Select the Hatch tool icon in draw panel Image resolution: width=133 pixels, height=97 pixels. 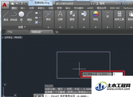[x=36, y=22]
